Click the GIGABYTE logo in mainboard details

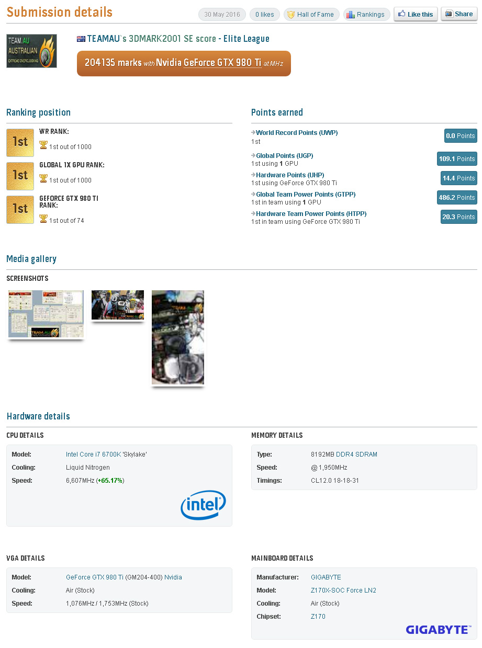[x=439, y=630]
